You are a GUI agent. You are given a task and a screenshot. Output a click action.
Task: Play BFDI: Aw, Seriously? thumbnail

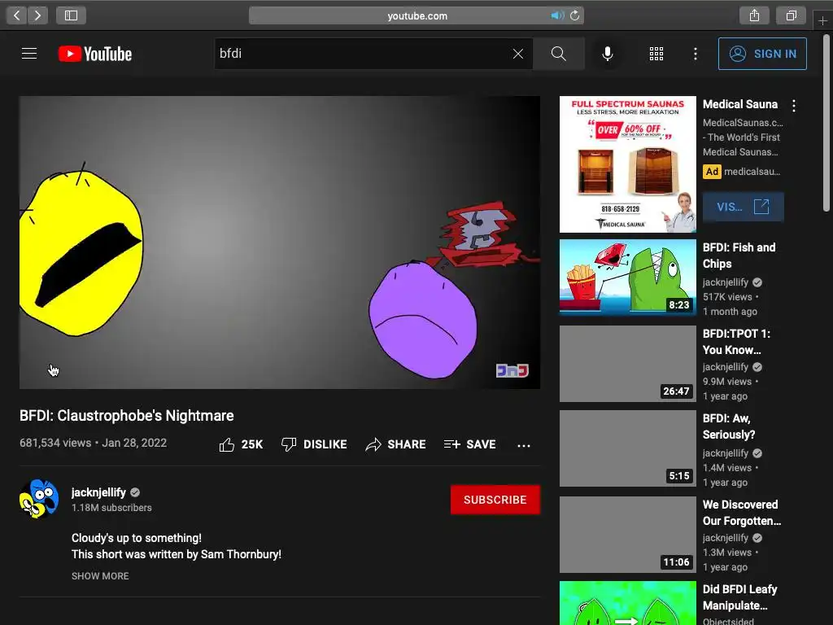628,448
